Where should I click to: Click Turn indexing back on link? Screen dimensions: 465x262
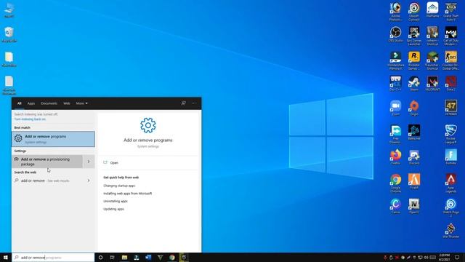(x=30, y=119)
